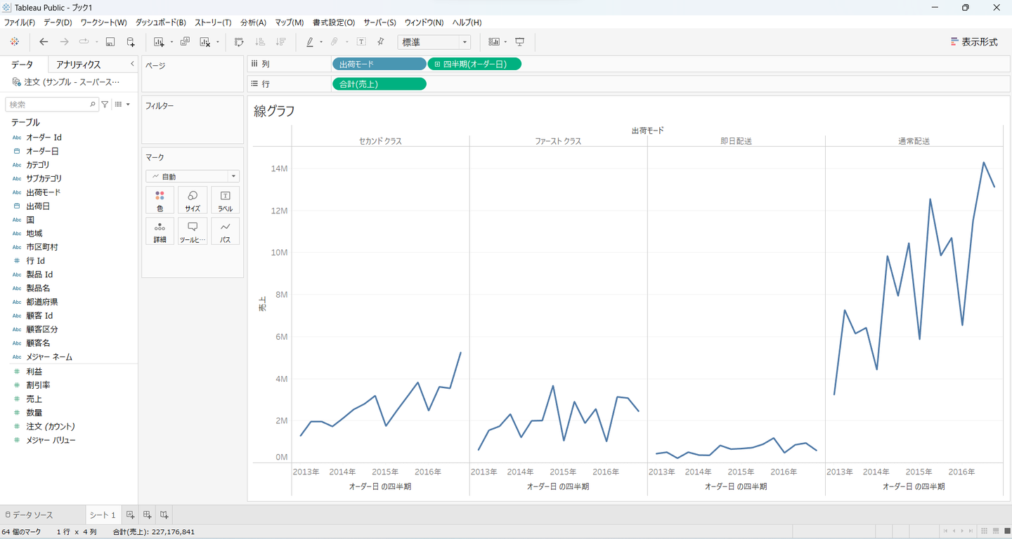Viewport: 1012px width, 539px height.
Task: Click the search field in data pane
Action: point(51,105)
